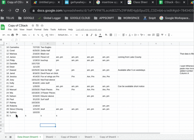Open the Insert menu

tap(29, 30)
